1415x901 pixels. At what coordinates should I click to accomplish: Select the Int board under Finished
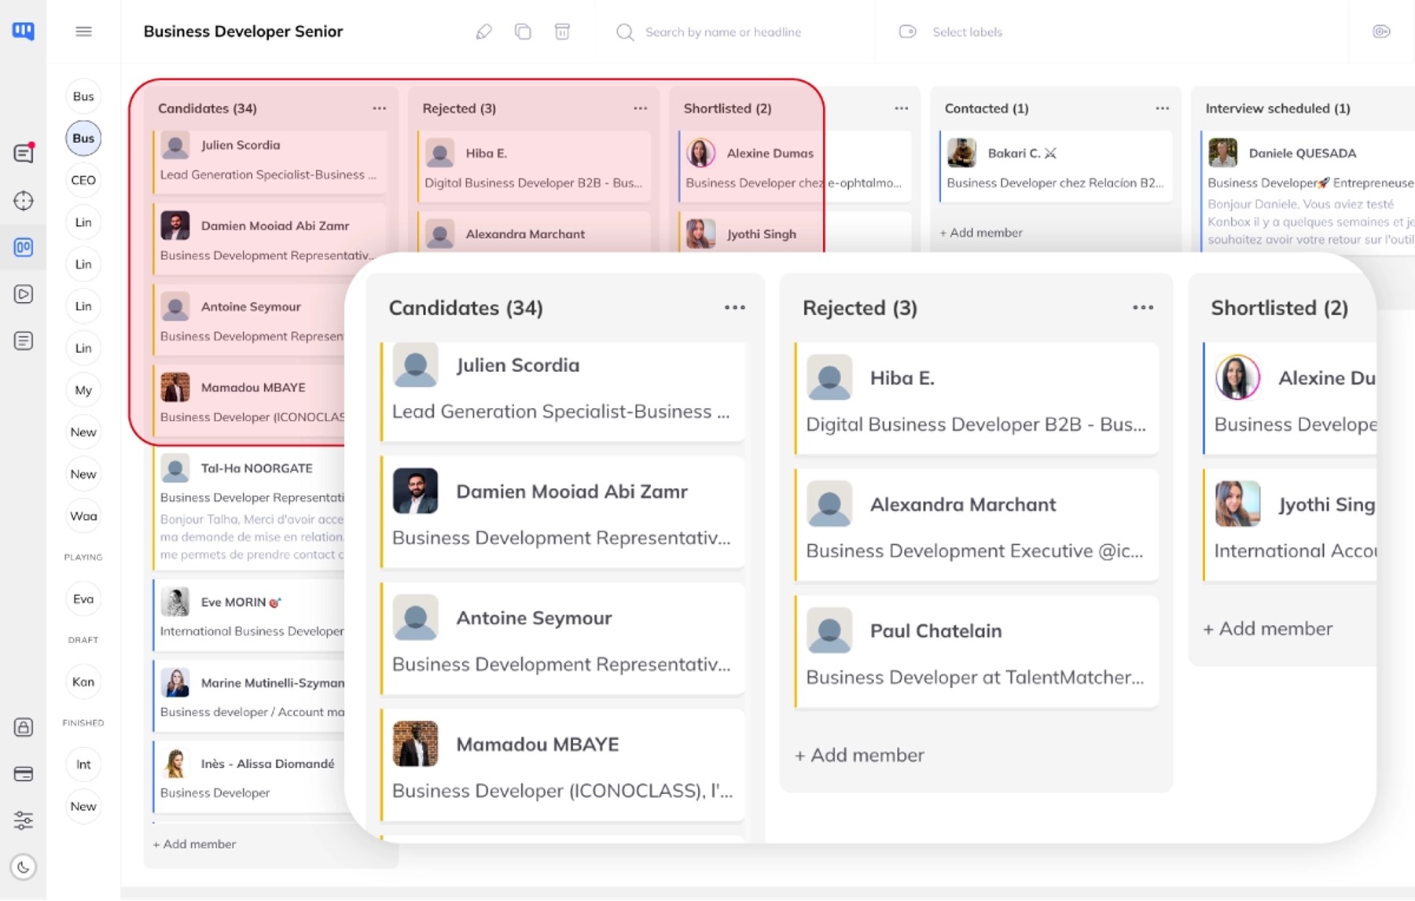click(x=83, y=764)
